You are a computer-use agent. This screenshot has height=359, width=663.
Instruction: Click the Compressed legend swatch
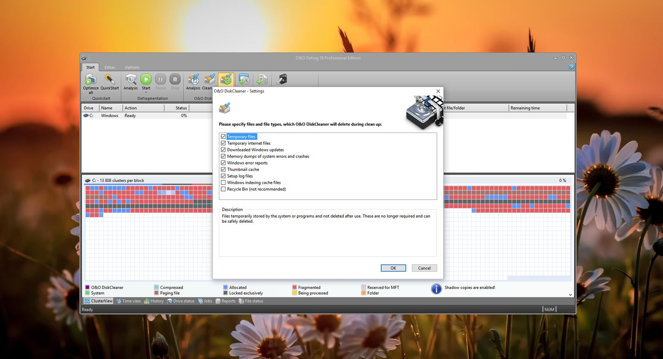pos(156,287)
